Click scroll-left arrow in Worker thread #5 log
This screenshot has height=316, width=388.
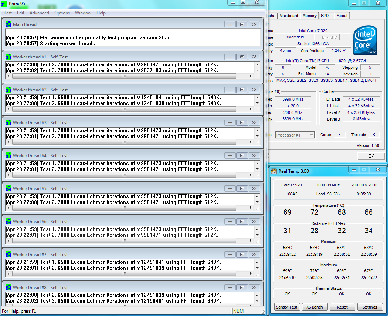[x=8, y=208]
